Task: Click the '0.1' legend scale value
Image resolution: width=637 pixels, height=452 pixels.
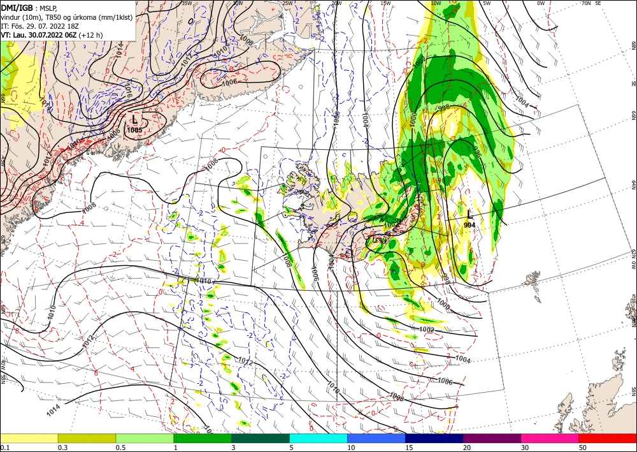Action: [4, 448]
